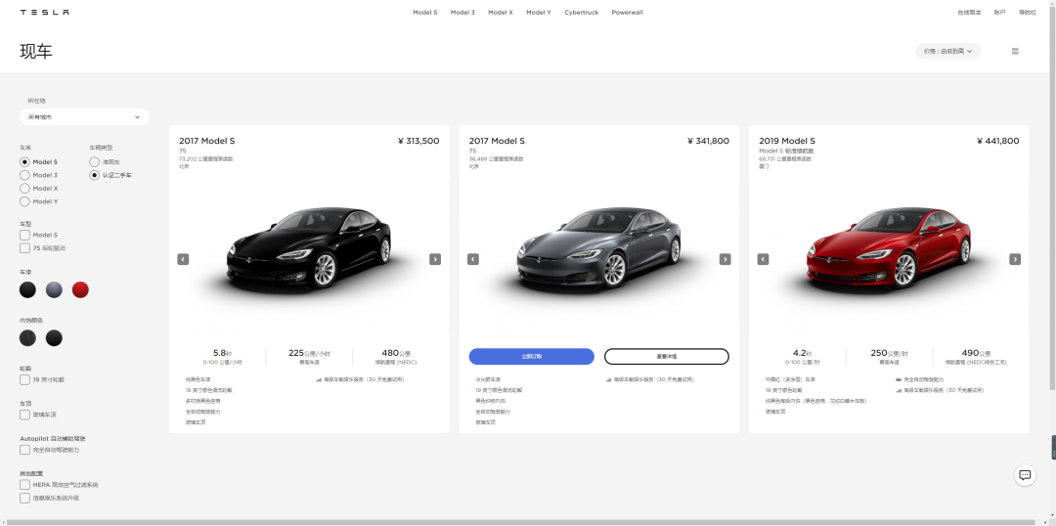This screenshot has width=1056, height=526.
Task: Filter by black paint swatch
Action: click(27, 290)
